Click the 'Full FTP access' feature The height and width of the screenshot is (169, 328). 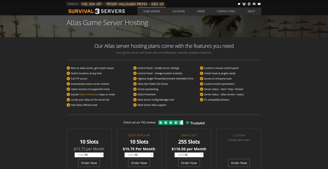point(79,79)
